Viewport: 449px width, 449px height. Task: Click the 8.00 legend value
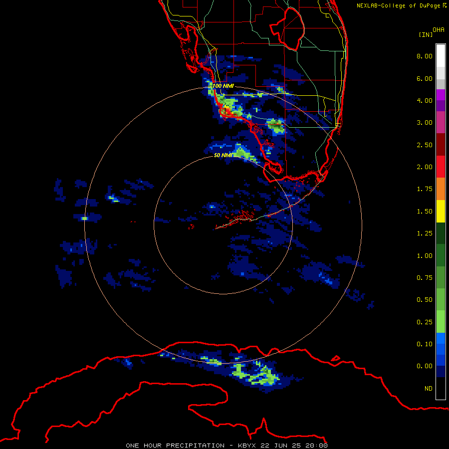coord(425,56)
